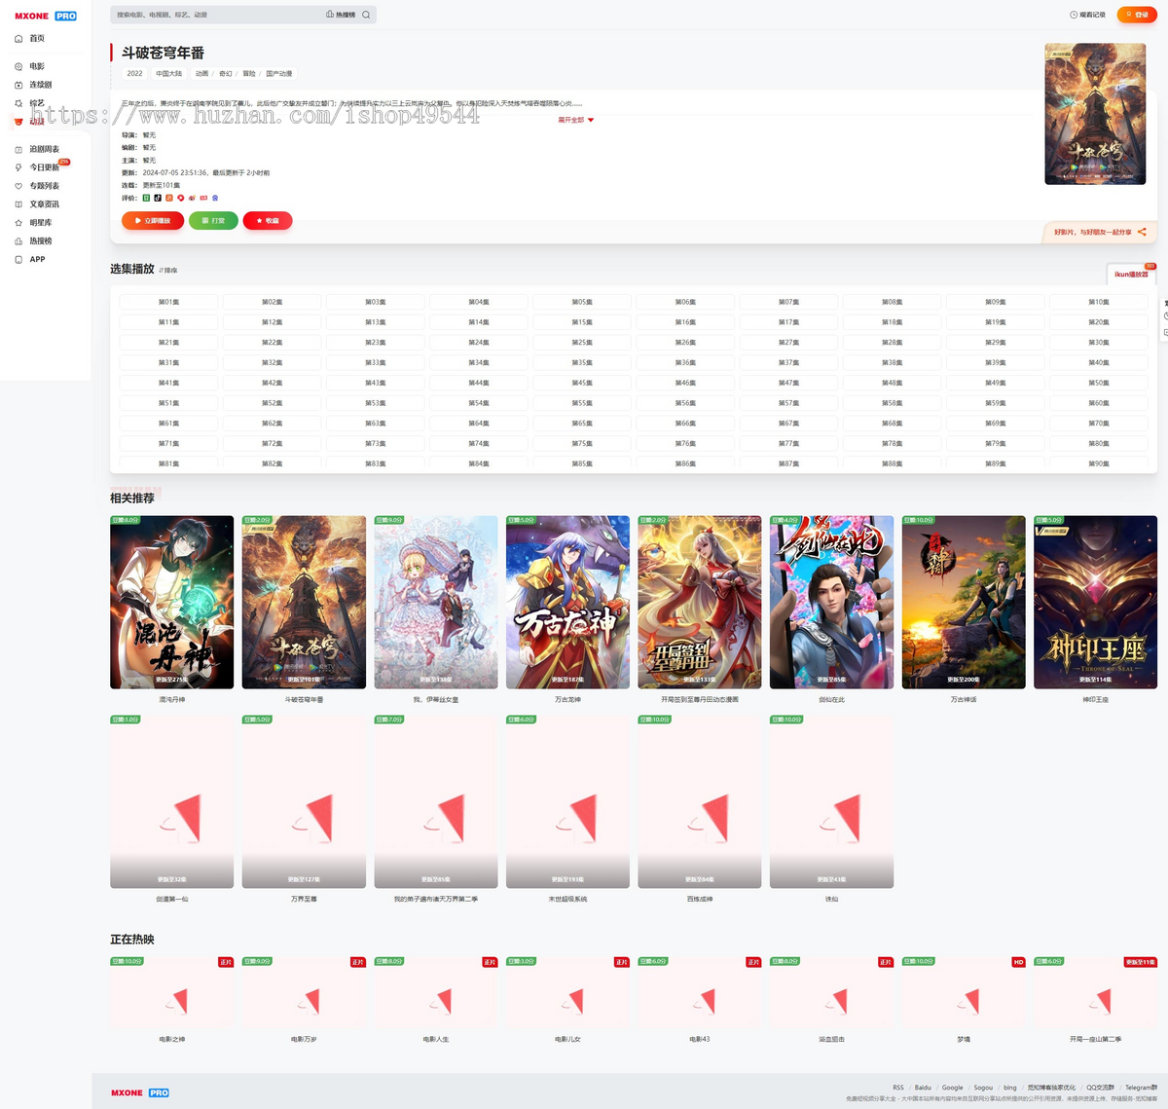Click the search magnifier icon
Image resolution: width=1168 pixels, height=1109 pixels.
tap(366, 15)
